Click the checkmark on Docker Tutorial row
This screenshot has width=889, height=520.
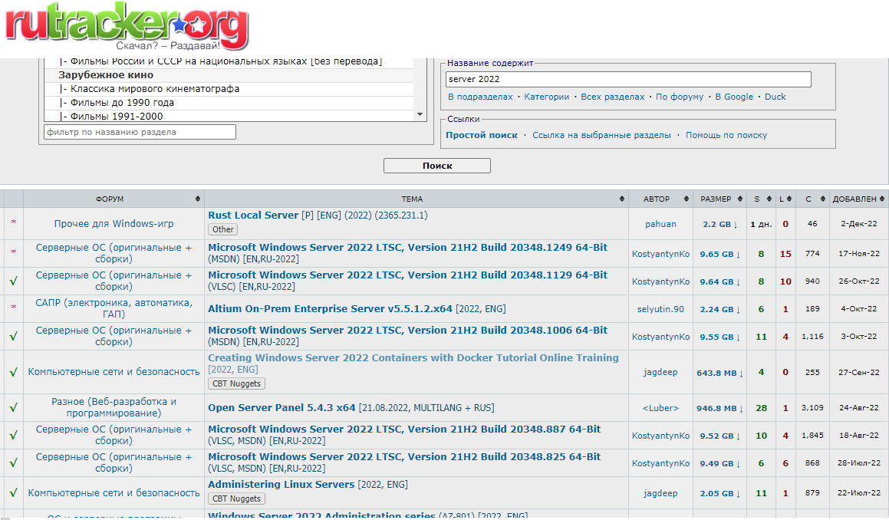point(14,373)
